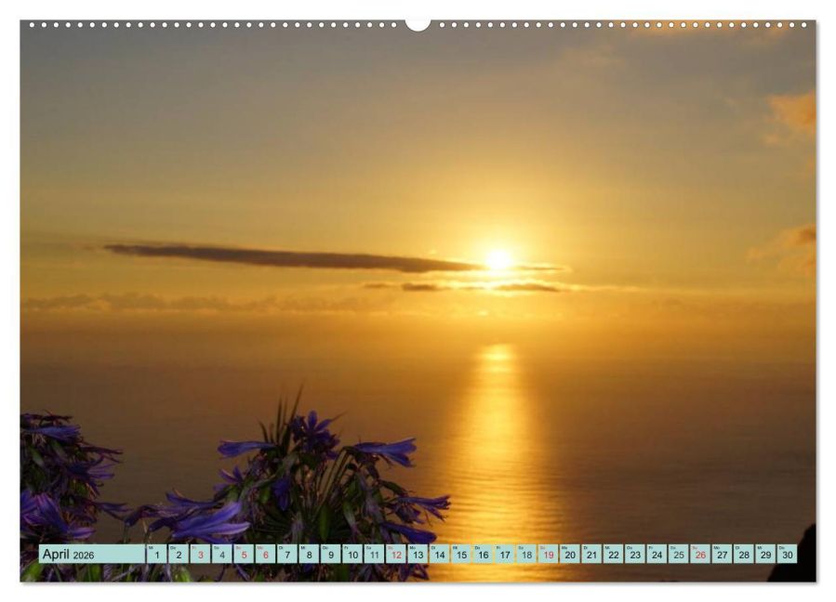Select date cell 1 in the calendar strip
Screen dimensions: 836x602
coord(157,554)
